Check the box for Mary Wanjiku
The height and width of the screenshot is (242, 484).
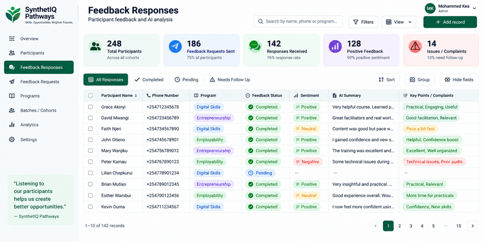[x=90, y=151]
